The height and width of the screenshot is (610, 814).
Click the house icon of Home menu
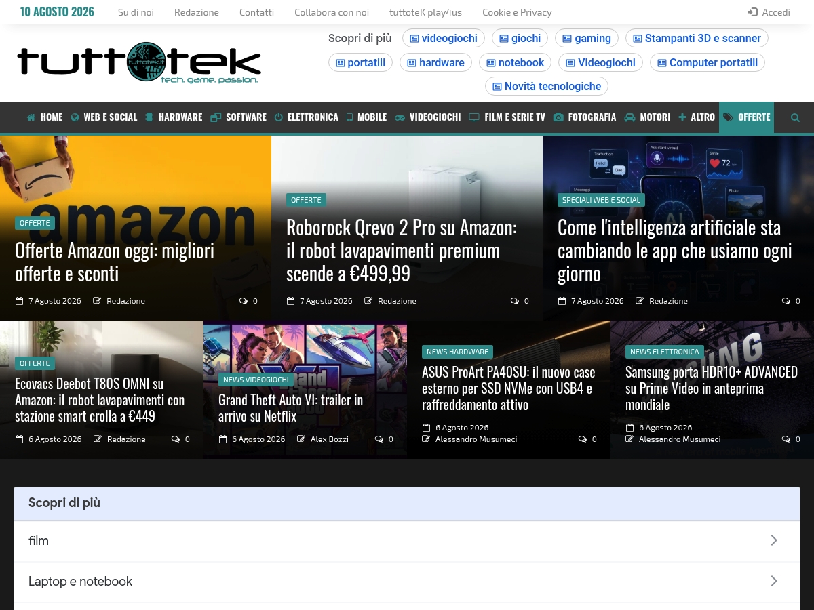point(31,117)
